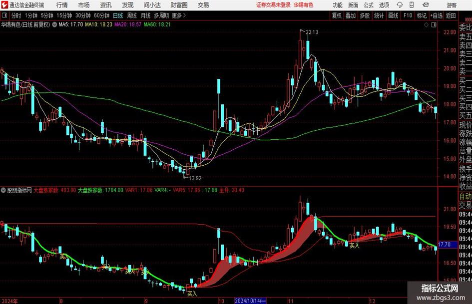Click the 复权 button
The width and height of the screenshot is (472, 304).
(x=337, y=15)
